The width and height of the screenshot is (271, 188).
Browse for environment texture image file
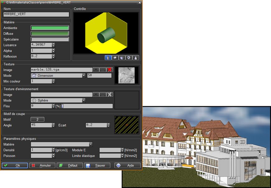tap(103, 95)
